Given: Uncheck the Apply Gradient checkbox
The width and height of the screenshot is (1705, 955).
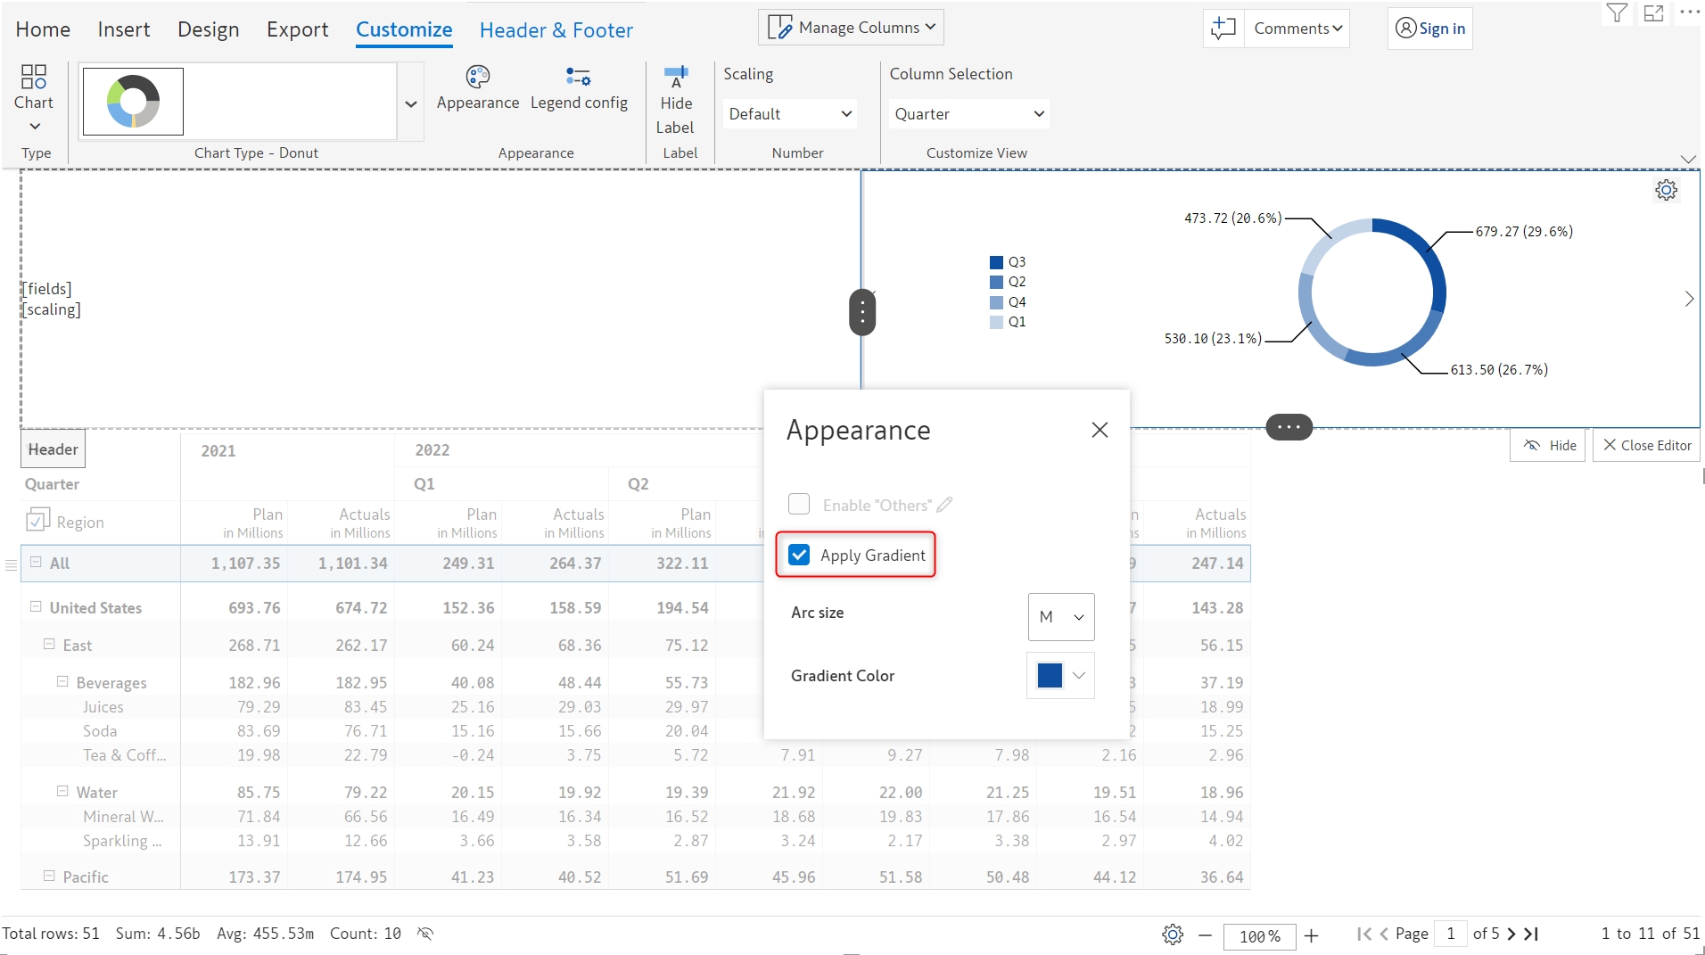Looking at the screenshot, I should click(799, 556).
